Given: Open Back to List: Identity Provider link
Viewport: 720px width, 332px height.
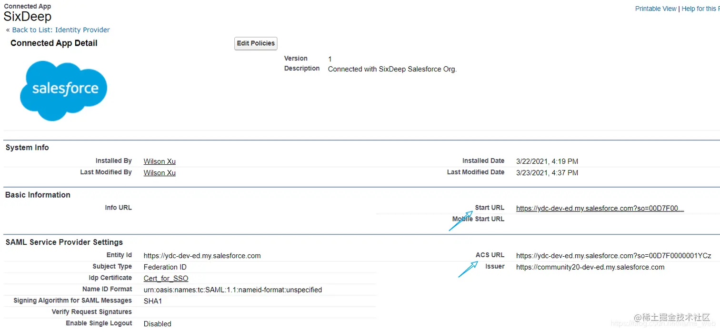Looking at the screenshot, I should (x=61, y=30).
